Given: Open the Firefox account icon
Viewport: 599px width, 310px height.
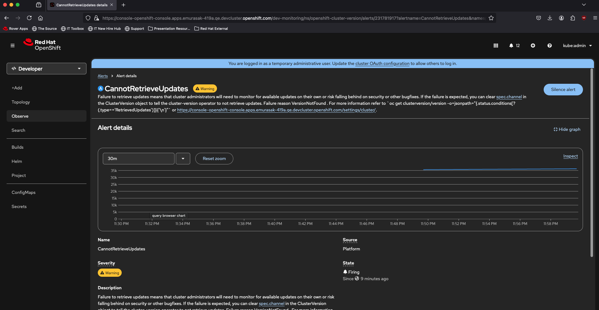Looking at the screenshot, I should [x=561, y=18].
